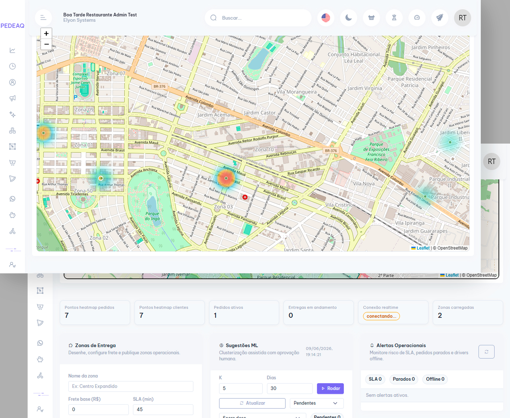The image size is (510, 418).
Task: Zoom in on the map
Action: tap(46, 34)
